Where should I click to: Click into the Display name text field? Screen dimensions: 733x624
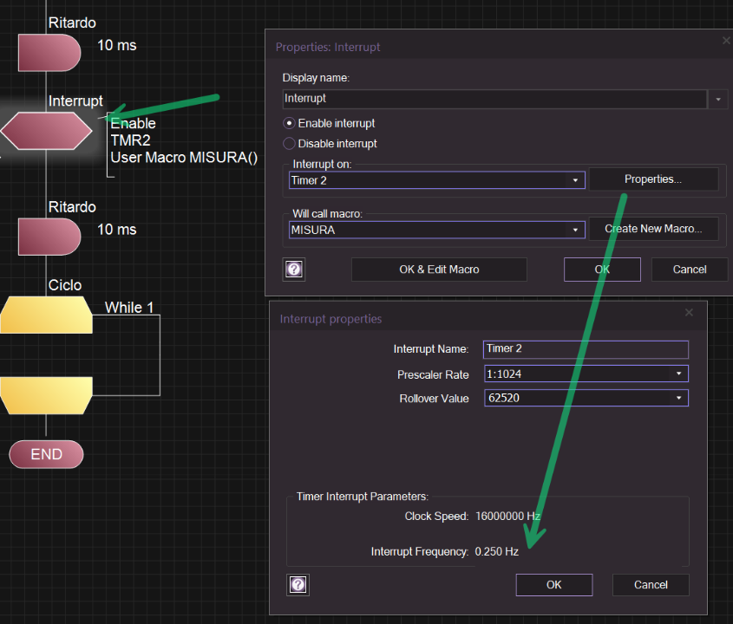pos(494,99)
